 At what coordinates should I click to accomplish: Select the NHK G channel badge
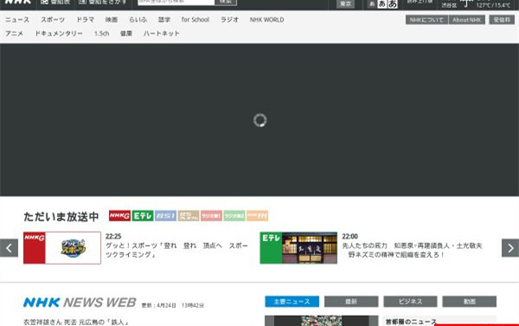pos(119,216)
